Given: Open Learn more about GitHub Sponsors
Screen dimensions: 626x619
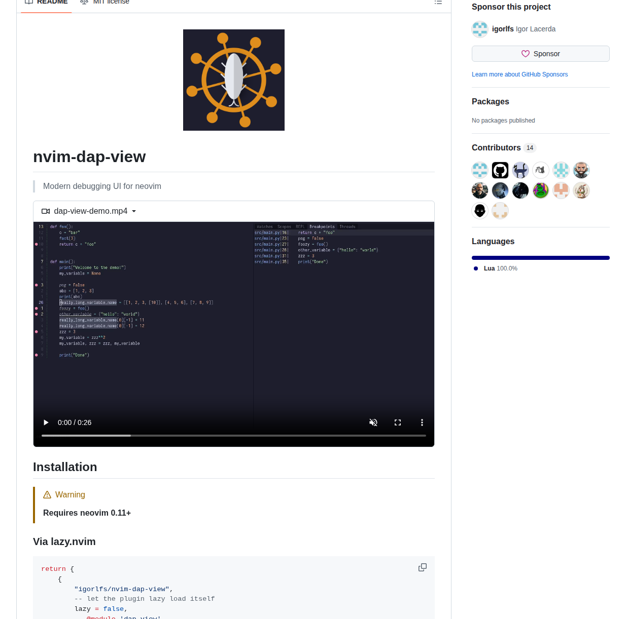Looking at the screenshot, I should pyautogui.click(x=519, y=74).
